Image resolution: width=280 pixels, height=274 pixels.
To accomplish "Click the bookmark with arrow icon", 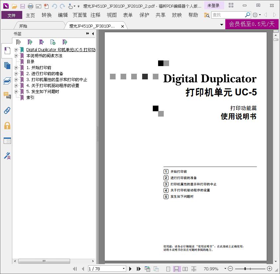I will [42, 42].
